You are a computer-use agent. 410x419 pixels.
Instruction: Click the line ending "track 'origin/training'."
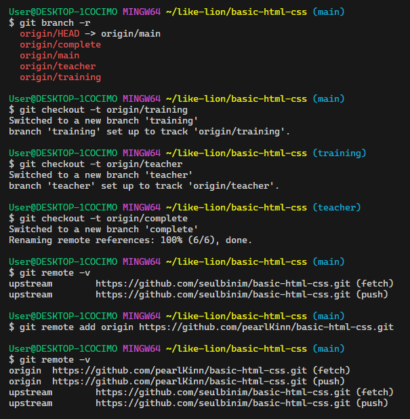coord(149,132)
